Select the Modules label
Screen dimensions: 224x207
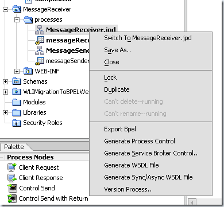coord(34,102)
